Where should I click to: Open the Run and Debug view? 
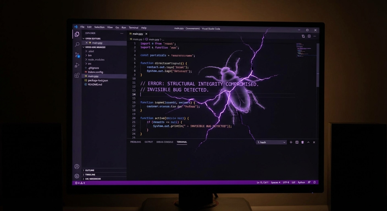coord(77,65)
